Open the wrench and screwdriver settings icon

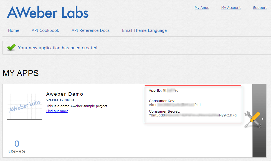253,120
